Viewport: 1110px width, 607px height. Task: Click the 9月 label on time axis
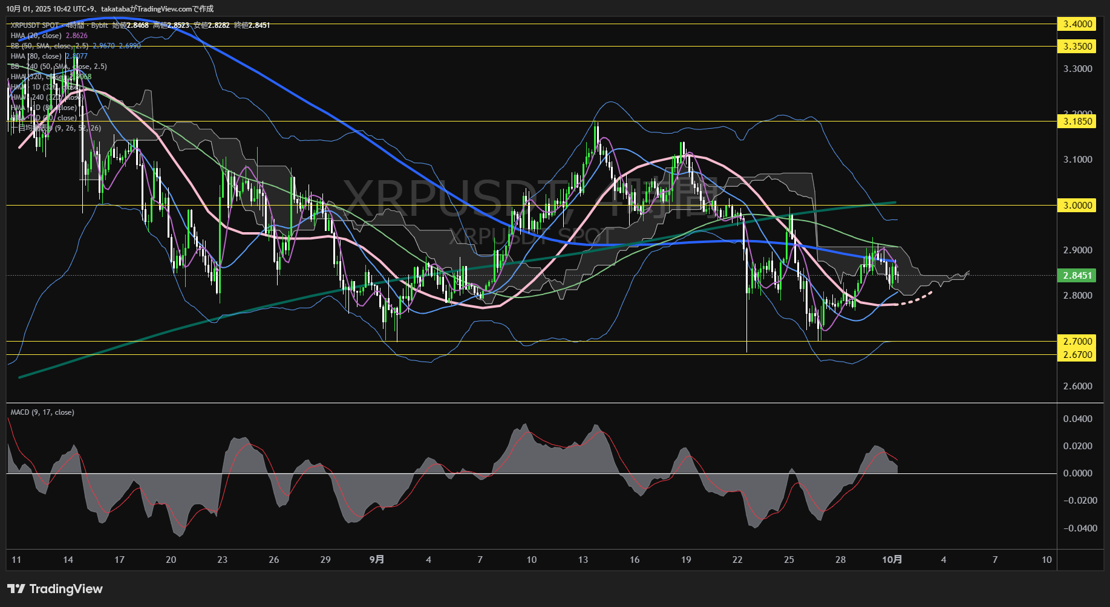click(376, 560)
